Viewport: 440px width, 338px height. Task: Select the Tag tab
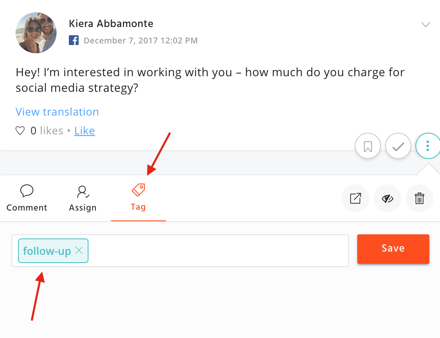(138, 197)
